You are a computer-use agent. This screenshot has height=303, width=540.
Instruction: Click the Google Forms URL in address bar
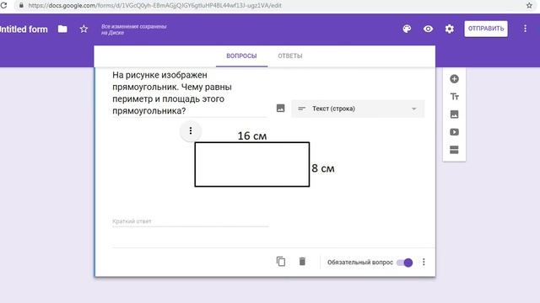tap(154, 6)
